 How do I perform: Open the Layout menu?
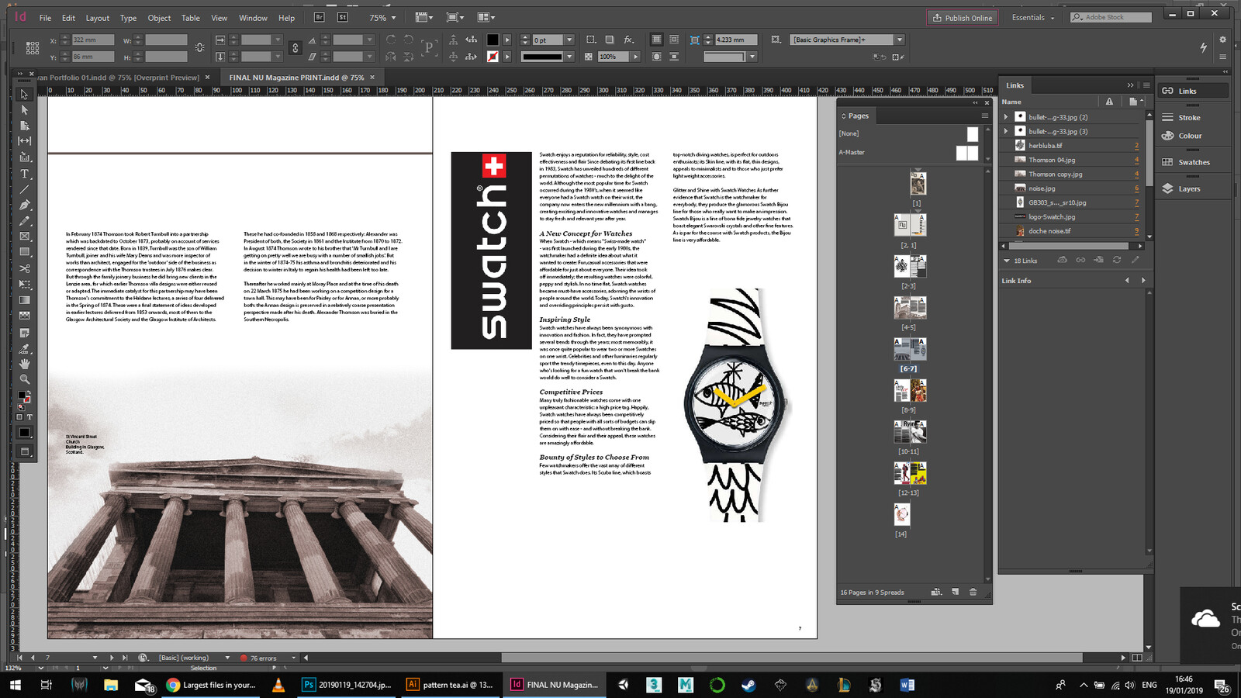pyautogui.click(x=97, y=18)
